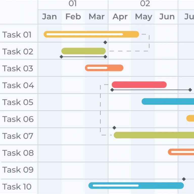Click the 02 quarter header
194x194 pixels.
pyautogui.click(x=145, y=4)
